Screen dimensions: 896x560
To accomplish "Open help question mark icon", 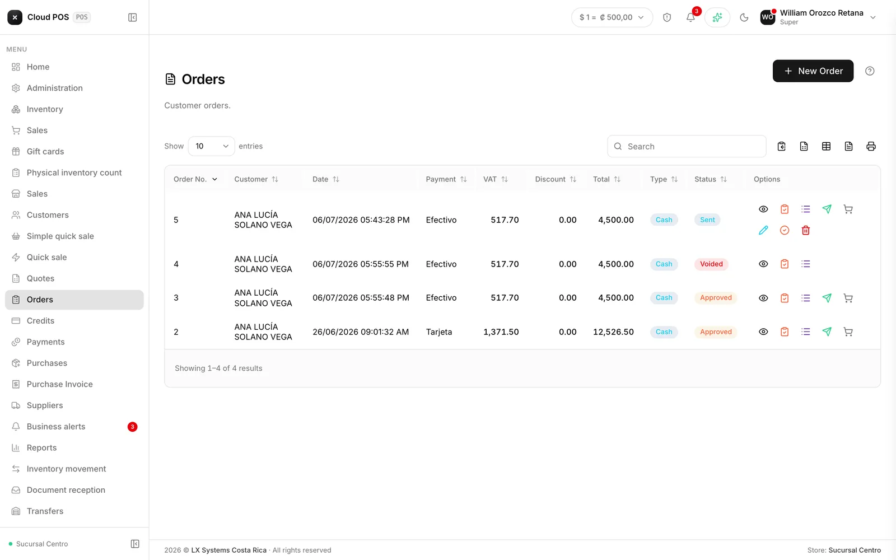I will point(870,71).
